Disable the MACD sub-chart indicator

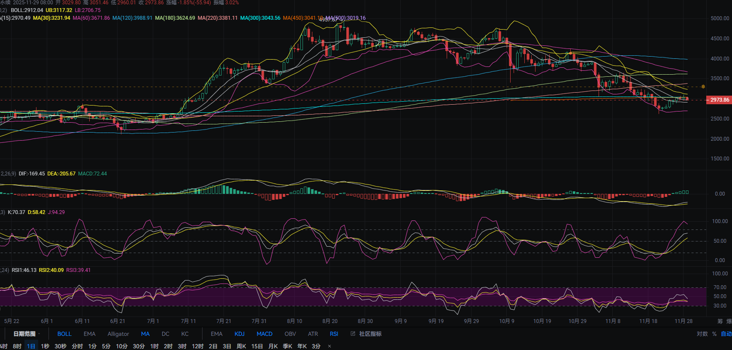point(264,334)
